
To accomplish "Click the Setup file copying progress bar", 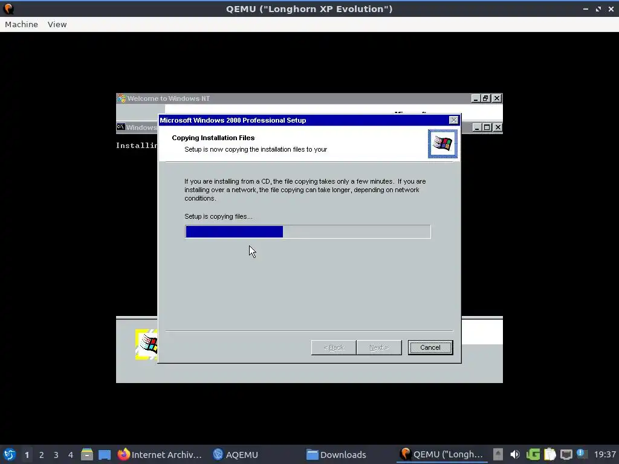I will (308, 231).
